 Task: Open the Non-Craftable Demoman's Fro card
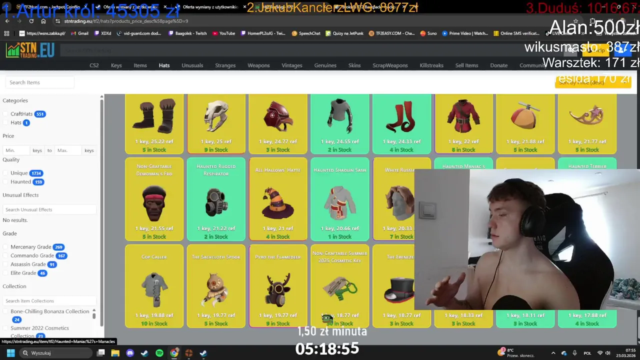coord(154,199)
